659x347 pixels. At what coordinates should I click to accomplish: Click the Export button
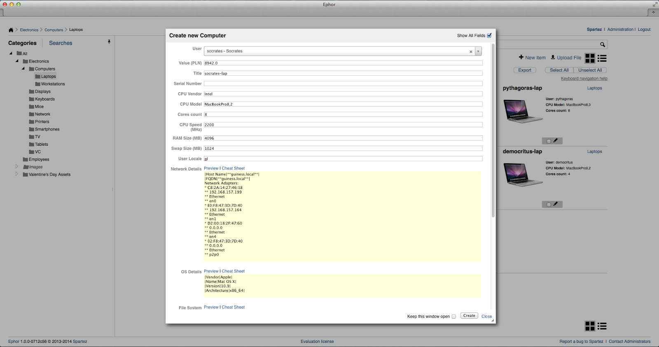(x=525, y=70)
